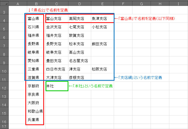Select row 12 header
Viewport: 188px width, 129px height.
coord(4,86)
